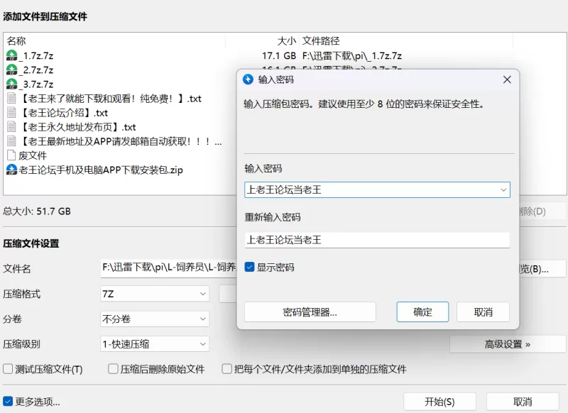The width and height of the screenshot is (568, 413).
Task: Click the _1.7z.7z archive file icon
Action: click(x=11, y=55)
